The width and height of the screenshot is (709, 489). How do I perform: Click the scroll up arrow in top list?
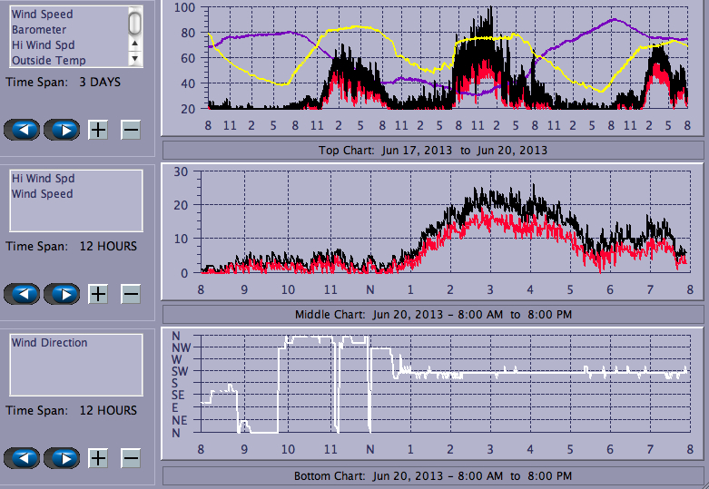point(135,43)
